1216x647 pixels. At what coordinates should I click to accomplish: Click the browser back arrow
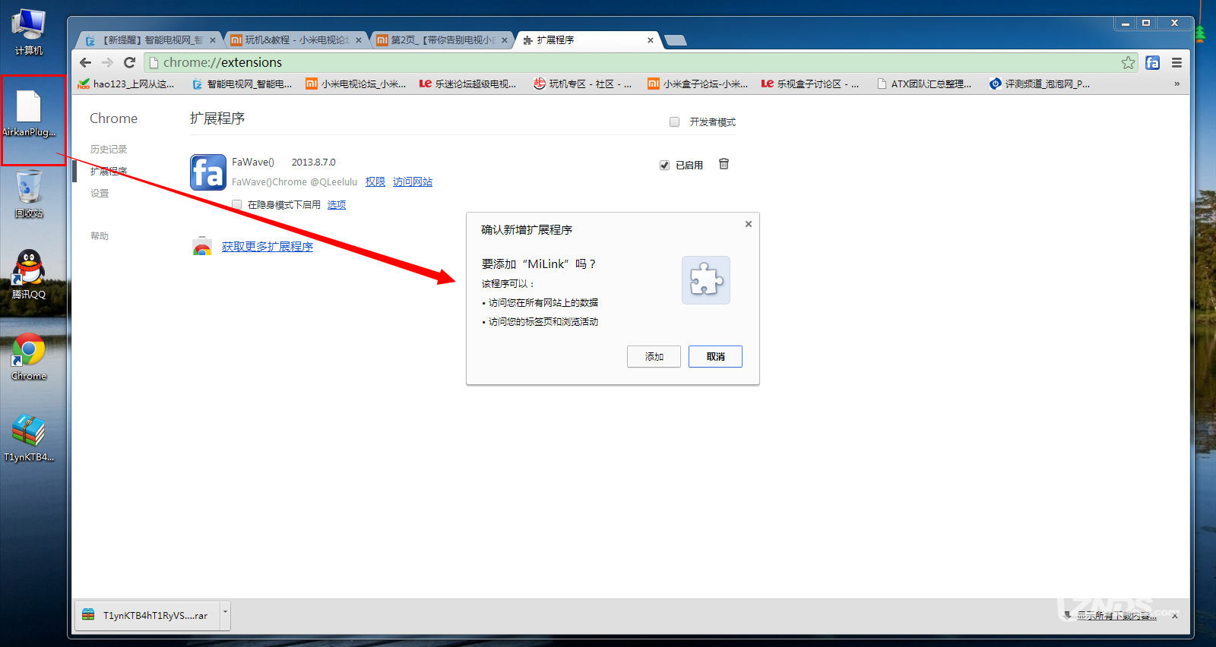85,62
